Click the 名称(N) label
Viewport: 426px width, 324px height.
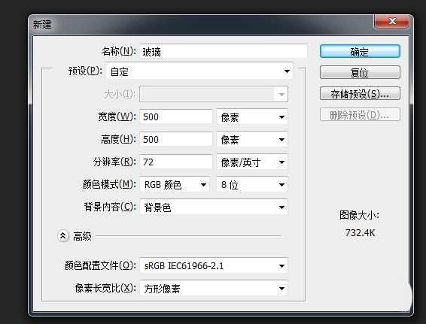[119, 51]
